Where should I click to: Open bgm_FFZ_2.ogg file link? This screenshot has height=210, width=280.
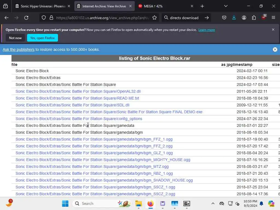tap(94, 146)
